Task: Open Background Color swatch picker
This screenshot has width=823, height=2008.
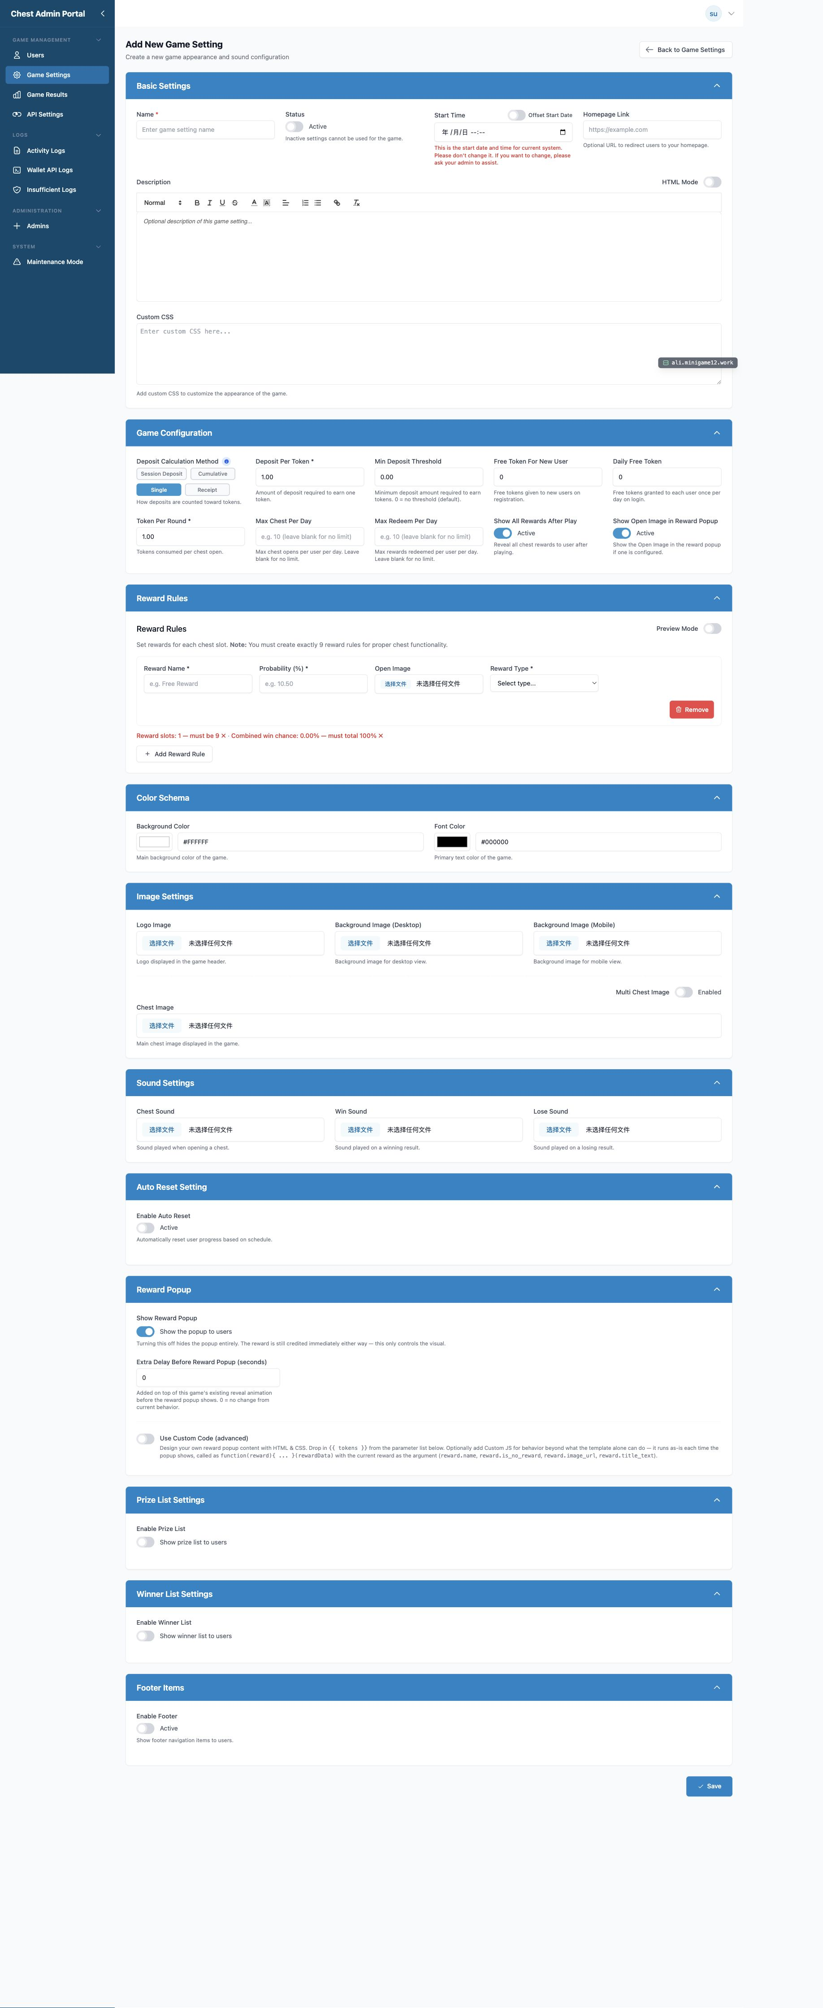Action: (154, 842)
